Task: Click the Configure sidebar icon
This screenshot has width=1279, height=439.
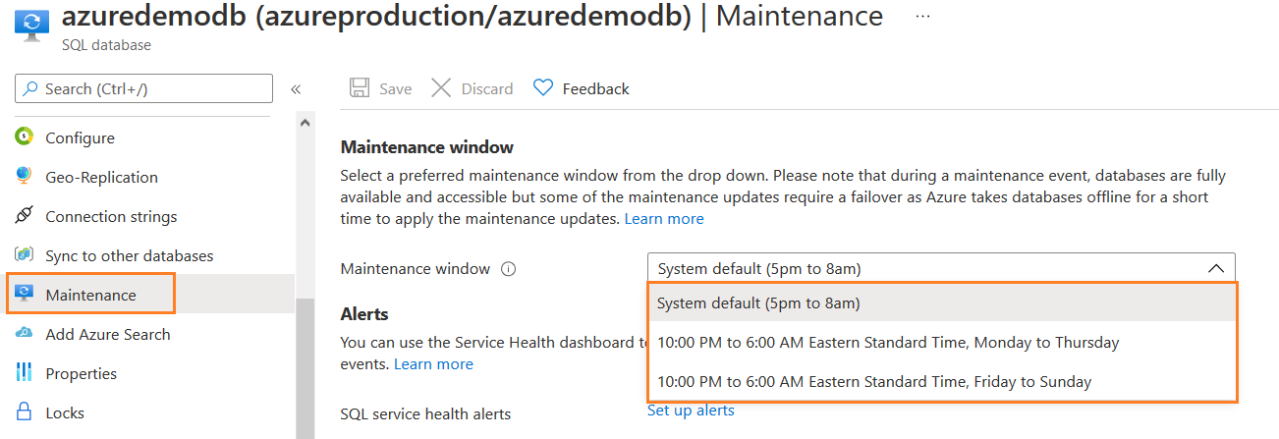Action: click(25, 137)
